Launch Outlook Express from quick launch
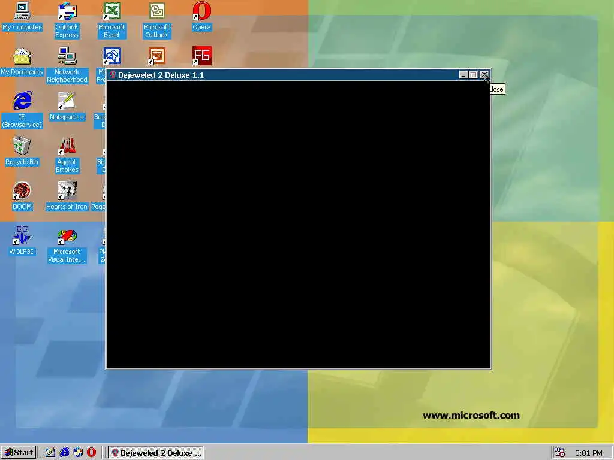This screenshot has width=614, height=460. tap(78, 453)
